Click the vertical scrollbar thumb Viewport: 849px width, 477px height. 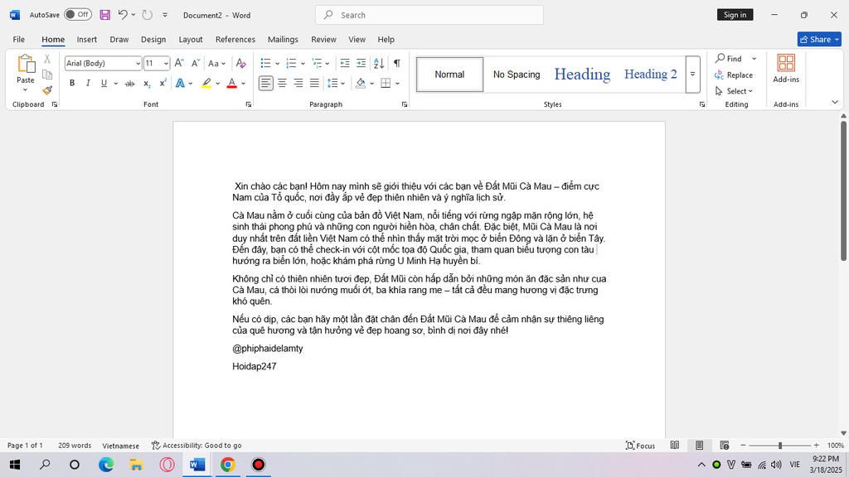(843, 190)
